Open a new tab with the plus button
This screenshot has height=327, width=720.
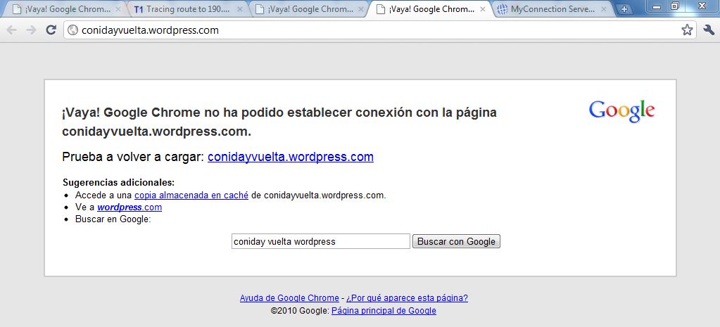[624, 9]
